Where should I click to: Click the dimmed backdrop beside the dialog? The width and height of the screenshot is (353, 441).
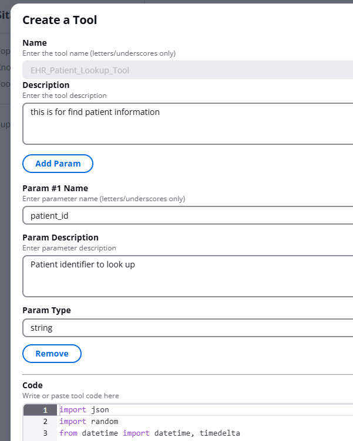click(x=5, y=225)
